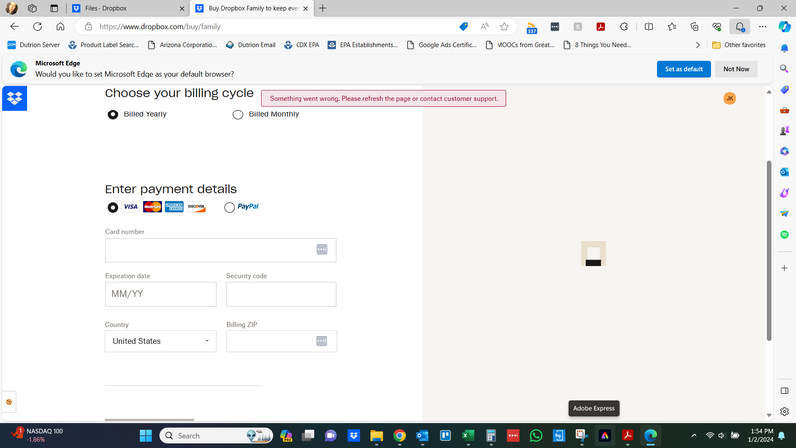This screenshot has height=448, width=796.
Task: Toggle Read aloud in address bar
Action: click(x=484, y=27)
